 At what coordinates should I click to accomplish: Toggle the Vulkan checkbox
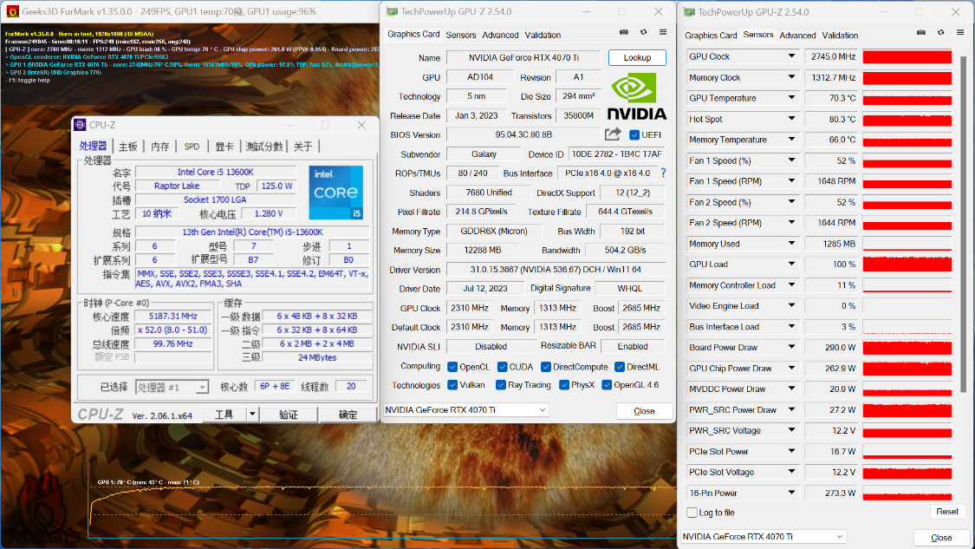[452, 385]
